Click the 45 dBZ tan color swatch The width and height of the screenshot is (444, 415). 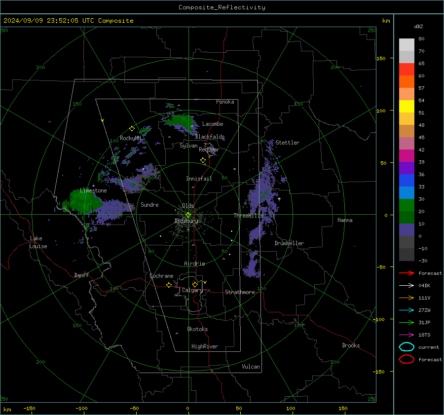[x=407, y=131]
